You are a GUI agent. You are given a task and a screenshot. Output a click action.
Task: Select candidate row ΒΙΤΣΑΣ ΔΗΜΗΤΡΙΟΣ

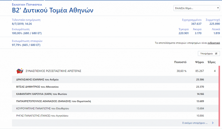click(115, 87)
